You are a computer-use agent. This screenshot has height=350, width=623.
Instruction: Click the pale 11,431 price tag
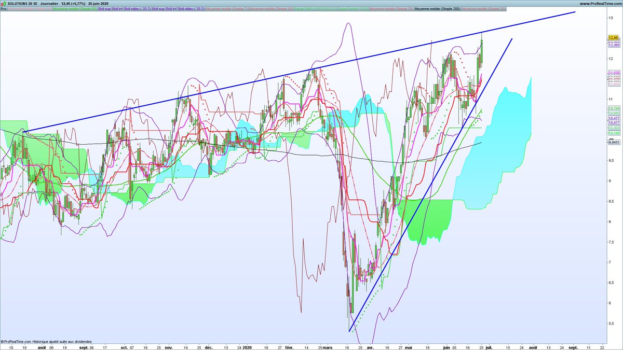[614, 83]
